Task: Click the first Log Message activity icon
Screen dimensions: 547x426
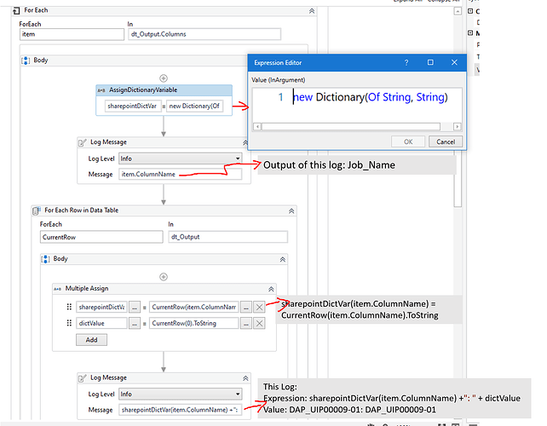Action: pyautogui.click(x=83, y=142)
